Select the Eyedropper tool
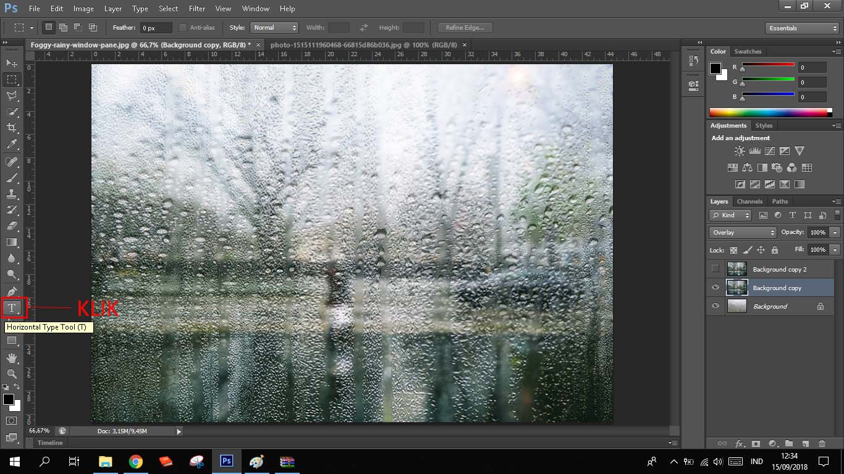This screenshot has height=474, width=844. (x=12, y=144)
